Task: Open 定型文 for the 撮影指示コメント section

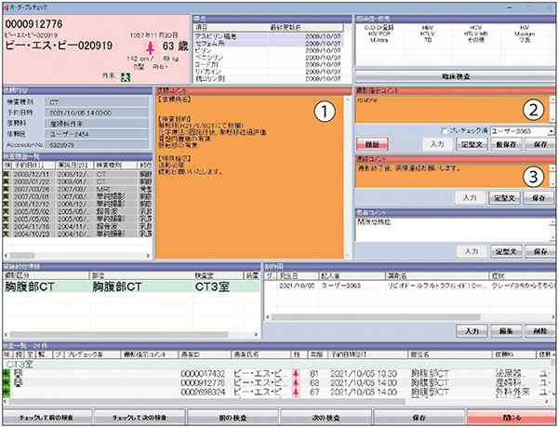Action: click(472, 145)
